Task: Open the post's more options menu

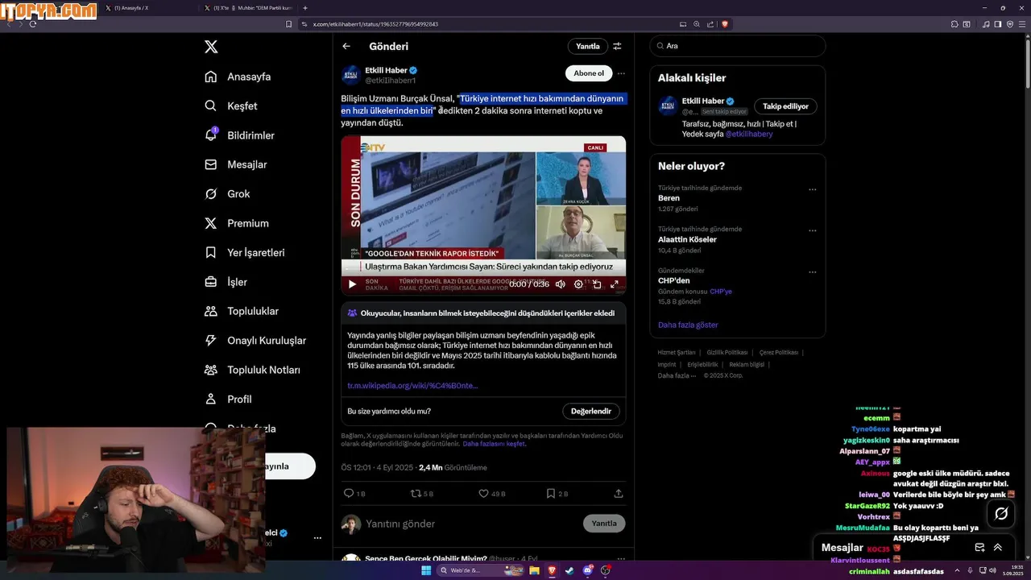Action: pos(621,73)
